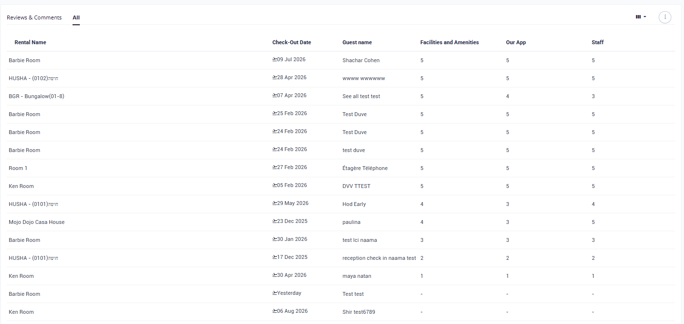Click check-out icon beside 28 Apr 2026
Image resolution: width=684 pixels, height=324 pixels.
coord(275,77)
